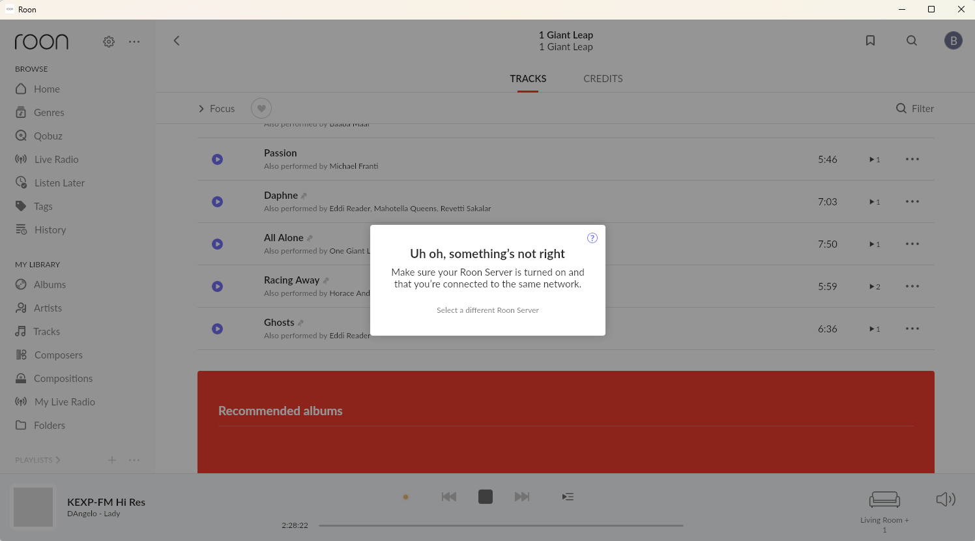Open Mahotella Queens artist link
Screen dimensions: 975x541
point(405,209)
